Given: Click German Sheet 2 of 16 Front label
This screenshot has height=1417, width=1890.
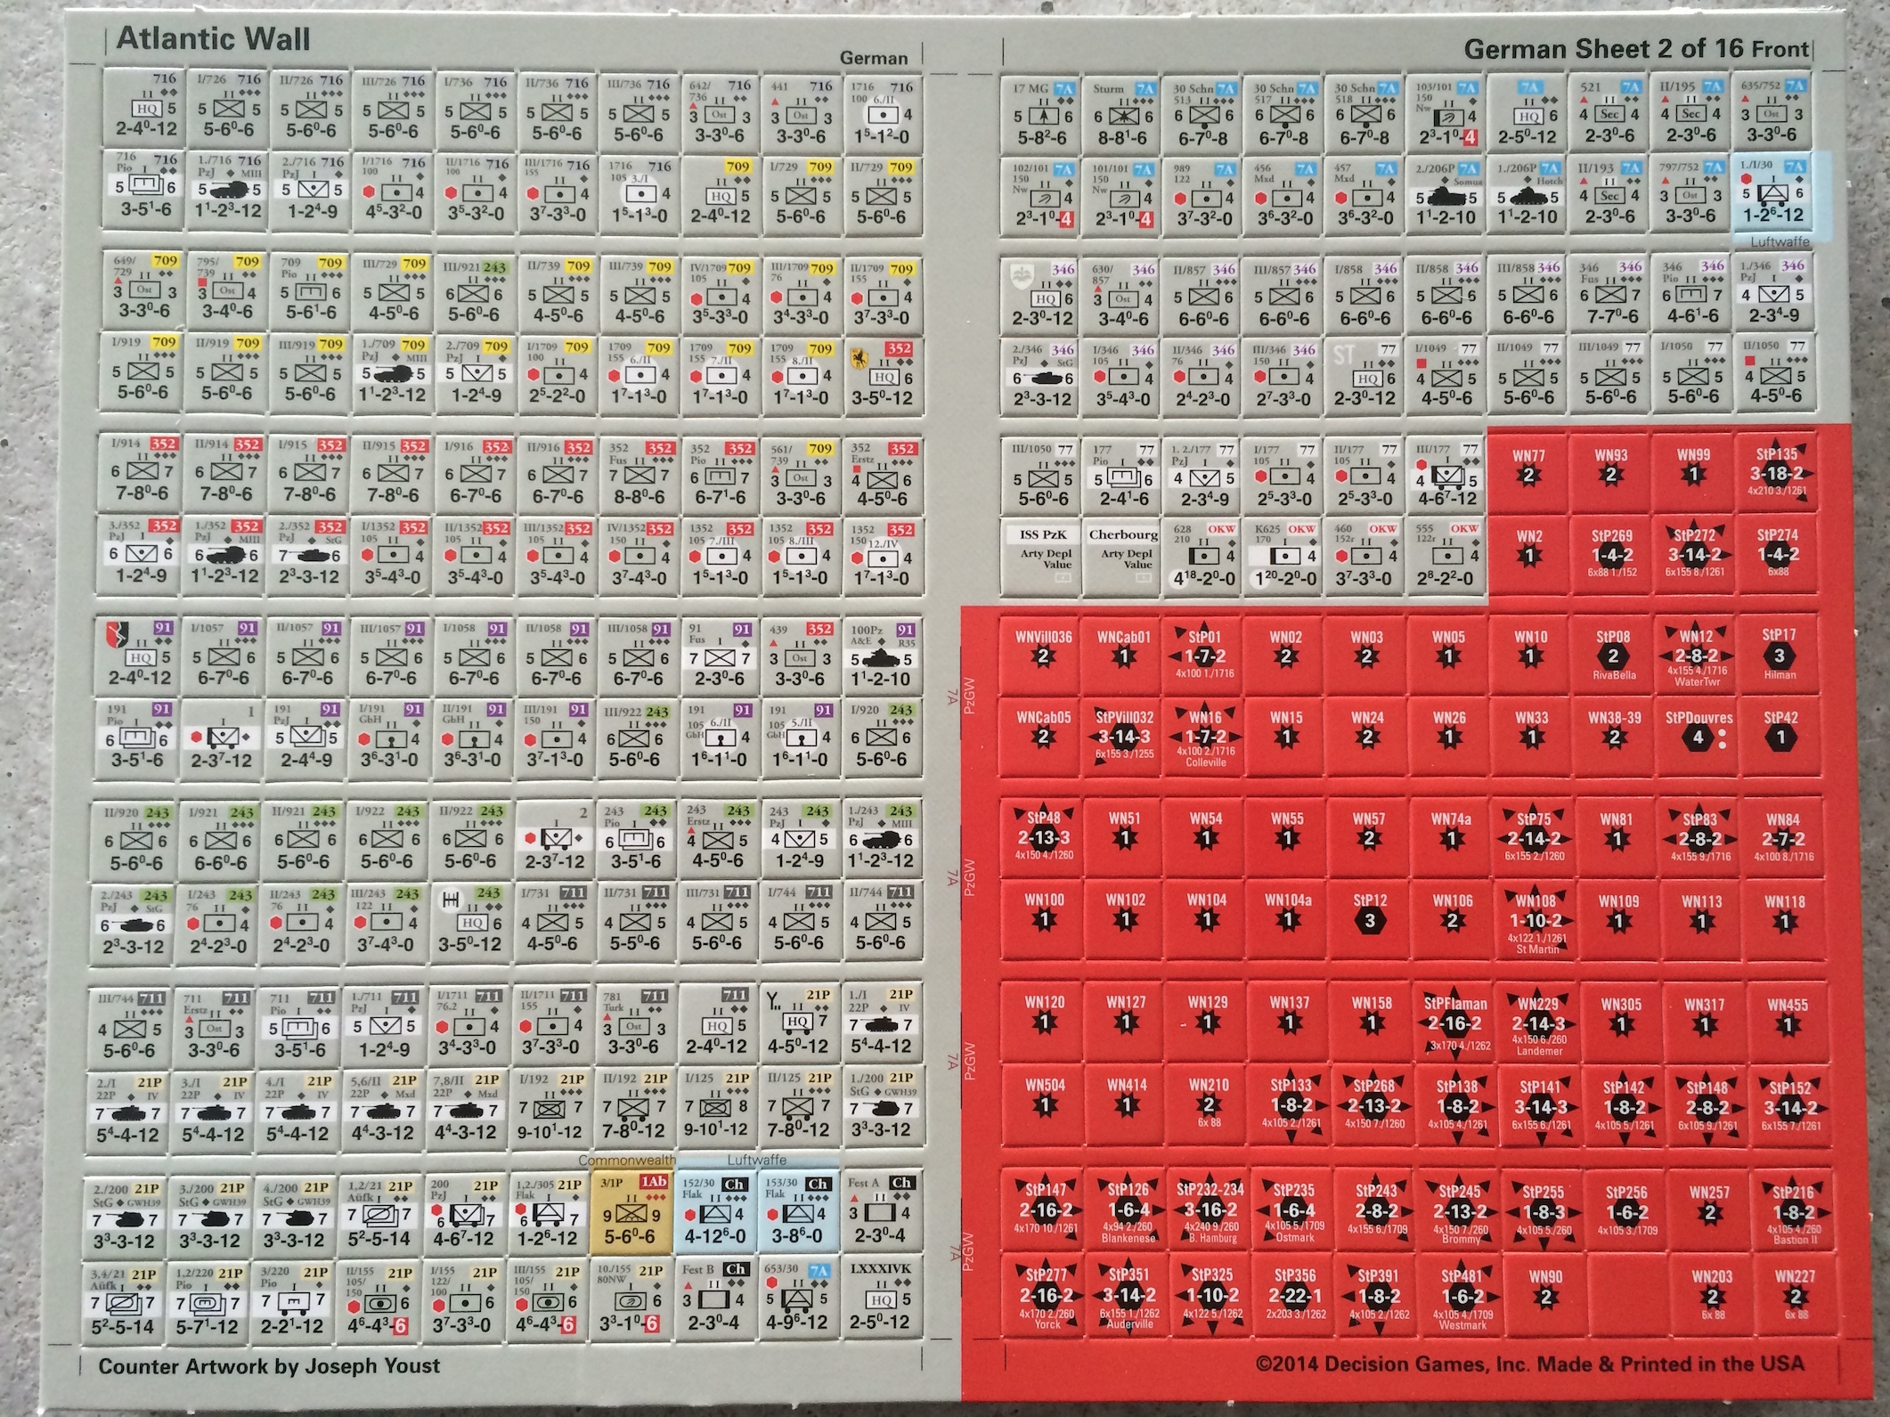Looking at the screenshot, I should (x=1635, y=47).
